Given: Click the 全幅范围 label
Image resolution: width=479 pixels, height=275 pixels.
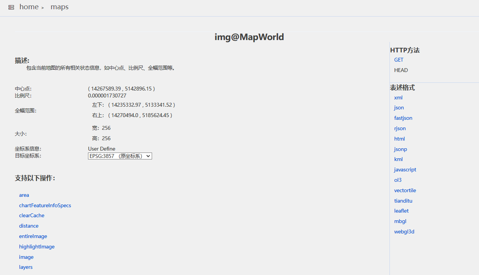Looking at the screenshot, I should tap(25, 111).
